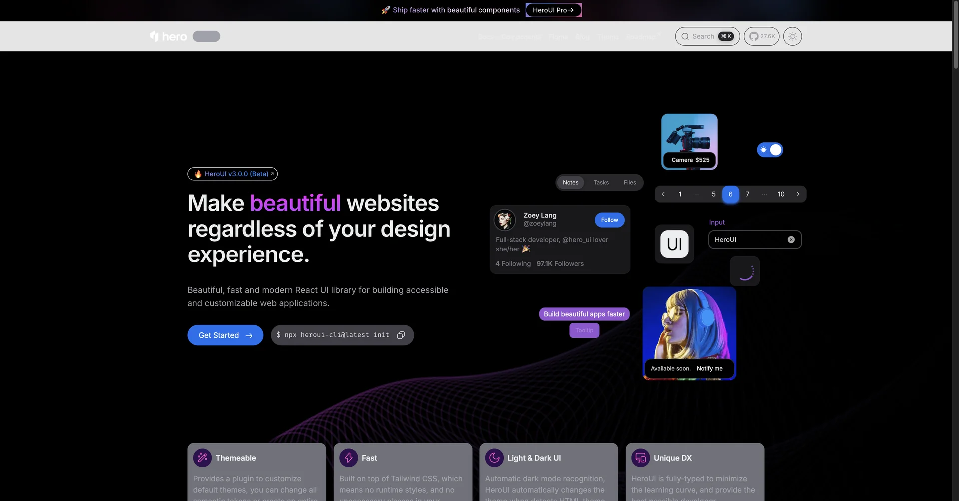Select pagination page 5

click(x=714, y=194)
